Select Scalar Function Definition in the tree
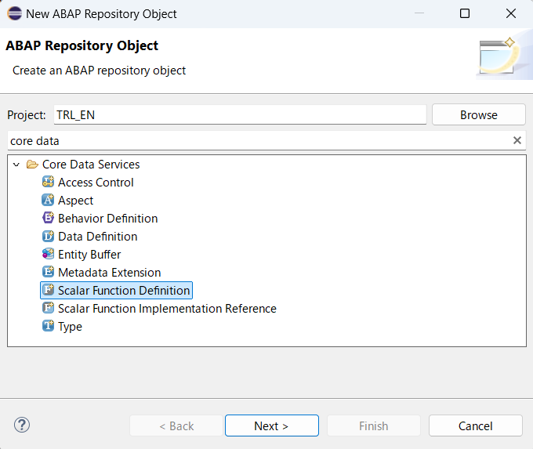This screenshot has width=533, height=449. tap(124, 291)
